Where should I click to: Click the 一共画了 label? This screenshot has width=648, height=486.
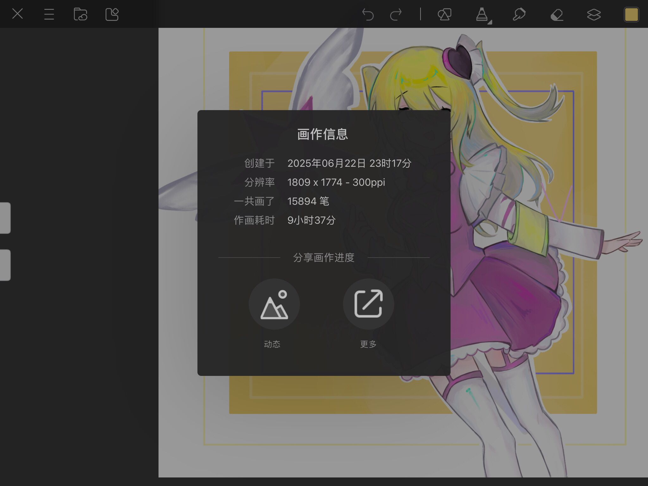click(254, 201)
